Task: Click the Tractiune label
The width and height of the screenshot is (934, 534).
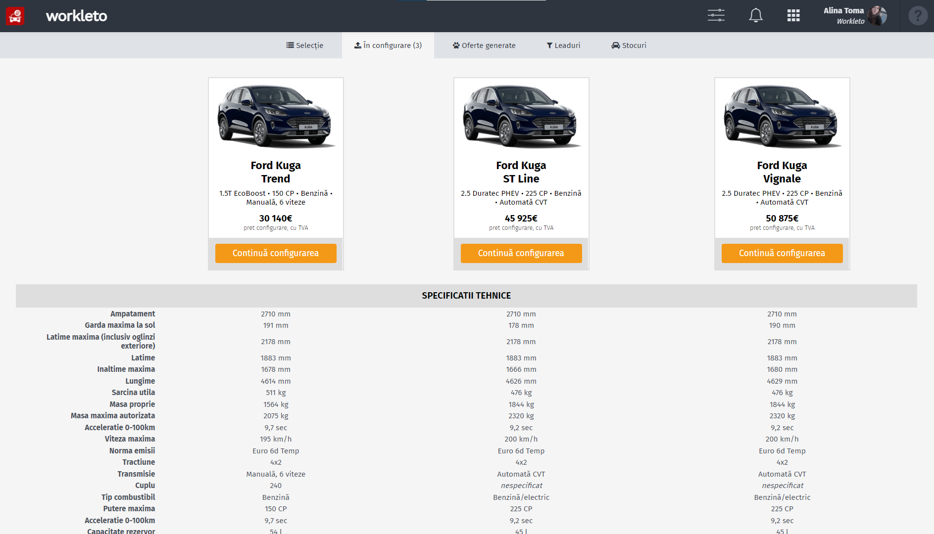Action: pos(139,462)
